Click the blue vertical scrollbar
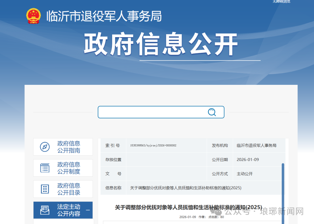 pyautogui.click(x=283, y=192)
